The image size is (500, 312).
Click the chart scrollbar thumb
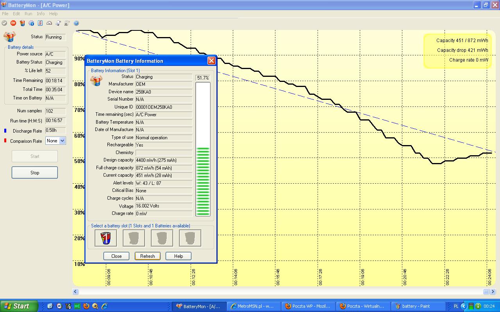[x=486, y=292]
